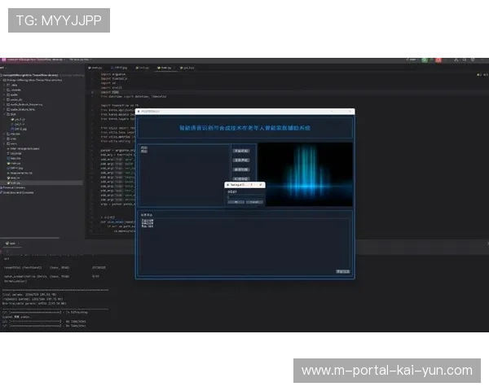Click the text input field in dialog

pyautogui.click(x=244, y=195)
